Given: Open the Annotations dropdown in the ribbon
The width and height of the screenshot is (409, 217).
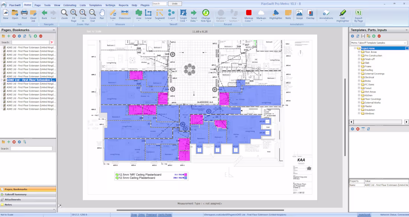Looking at the screenshot, I should 326,15.
